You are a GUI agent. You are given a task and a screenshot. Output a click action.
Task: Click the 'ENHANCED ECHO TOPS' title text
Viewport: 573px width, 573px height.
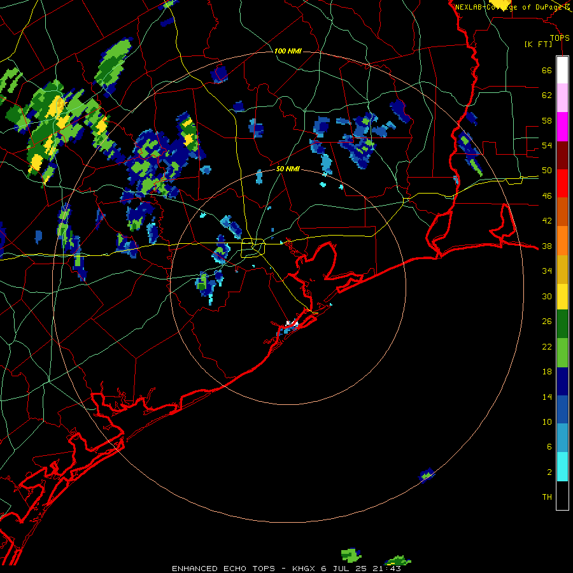pos(223,569)
